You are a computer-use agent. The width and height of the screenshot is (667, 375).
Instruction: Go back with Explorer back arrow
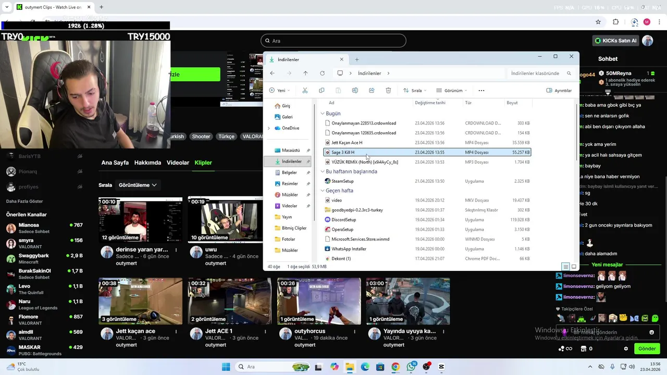(272, 73)
